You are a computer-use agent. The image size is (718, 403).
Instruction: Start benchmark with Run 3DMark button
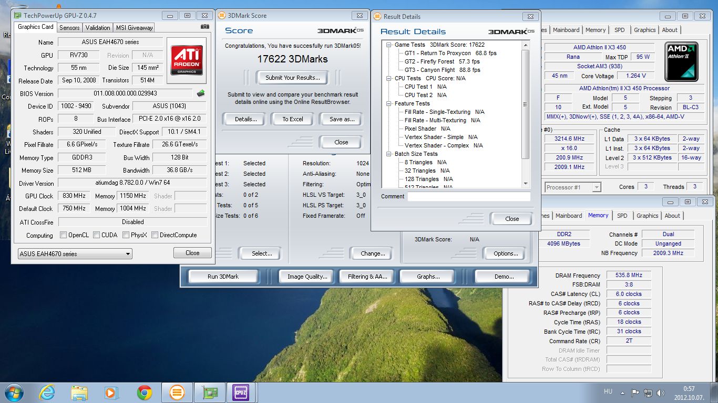(x=223, y=277)
